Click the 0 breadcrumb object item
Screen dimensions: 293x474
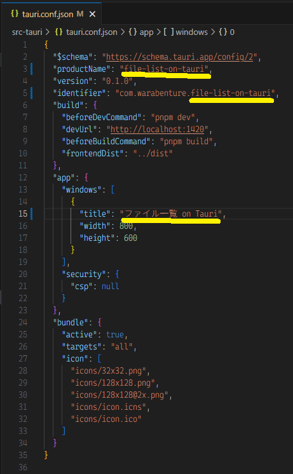(226, 32)
